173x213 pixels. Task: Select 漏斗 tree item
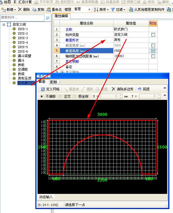coord(21,60)
